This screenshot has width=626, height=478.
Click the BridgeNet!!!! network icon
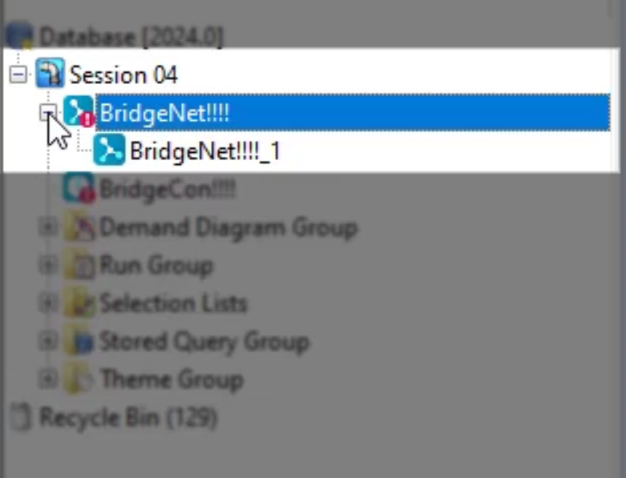coord(79,110)
